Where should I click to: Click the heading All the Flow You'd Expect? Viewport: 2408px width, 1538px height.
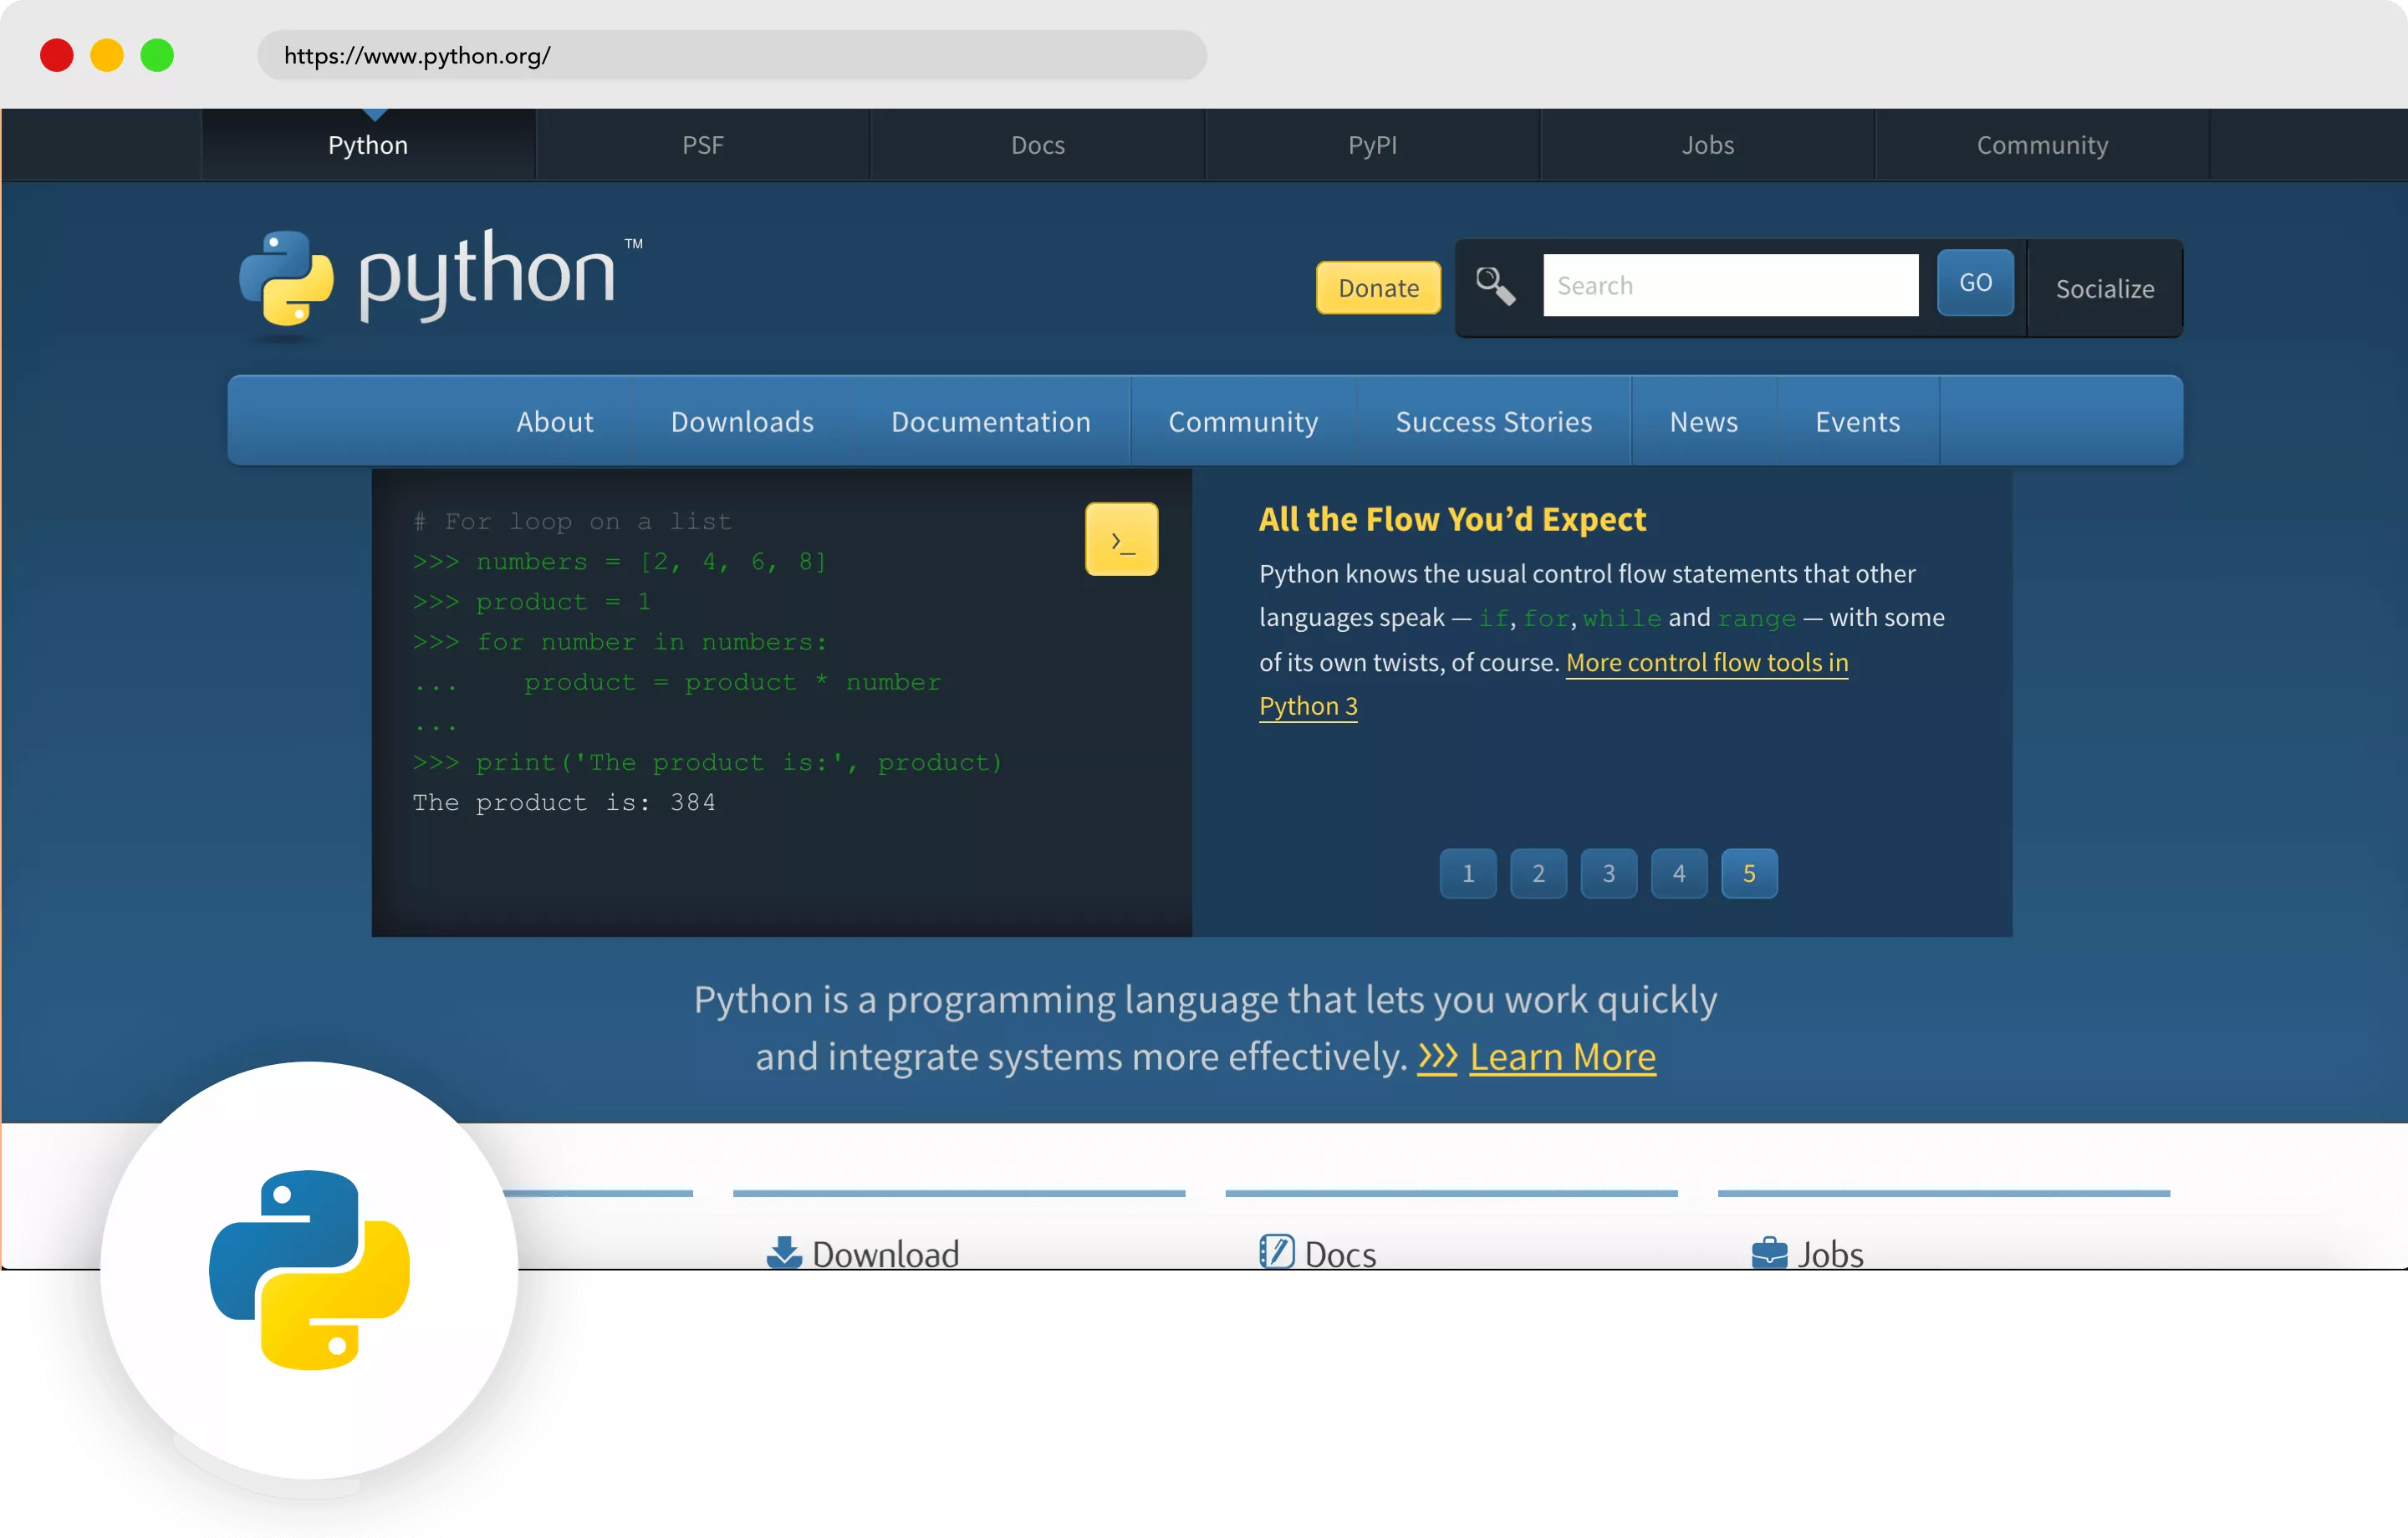coord(1452,519)
